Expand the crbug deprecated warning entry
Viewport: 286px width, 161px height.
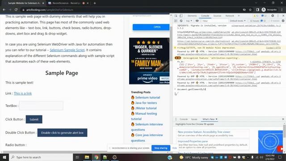pyautogui.click(x=178, y=48)
